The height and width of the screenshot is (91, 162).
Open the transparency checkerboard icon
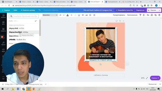pyautogui.click(x=144, y=15)
